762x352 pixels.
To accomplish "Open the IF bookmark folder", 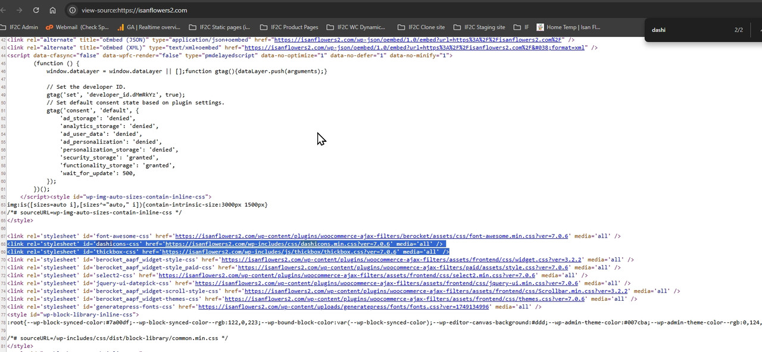I will click(521, 27).
